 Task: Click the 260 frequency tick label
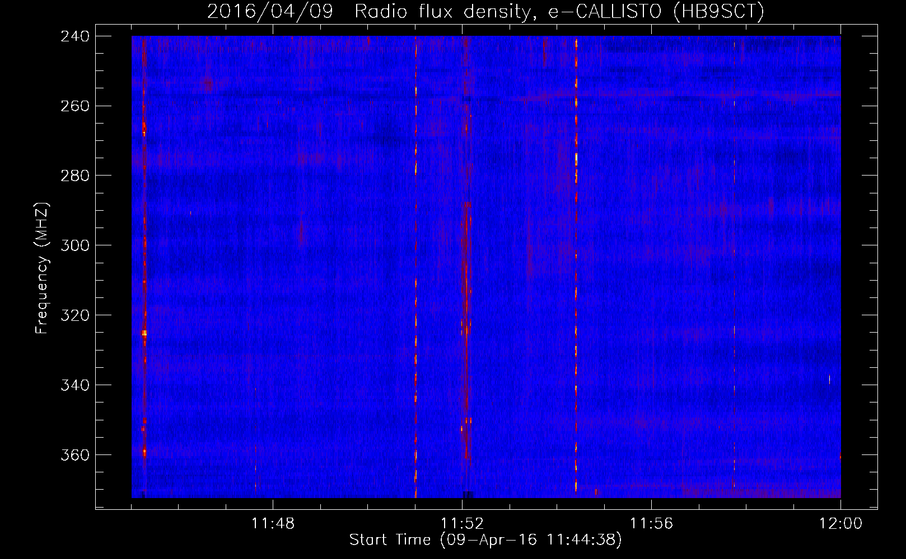pyautogui.click(x=75, y=106)
